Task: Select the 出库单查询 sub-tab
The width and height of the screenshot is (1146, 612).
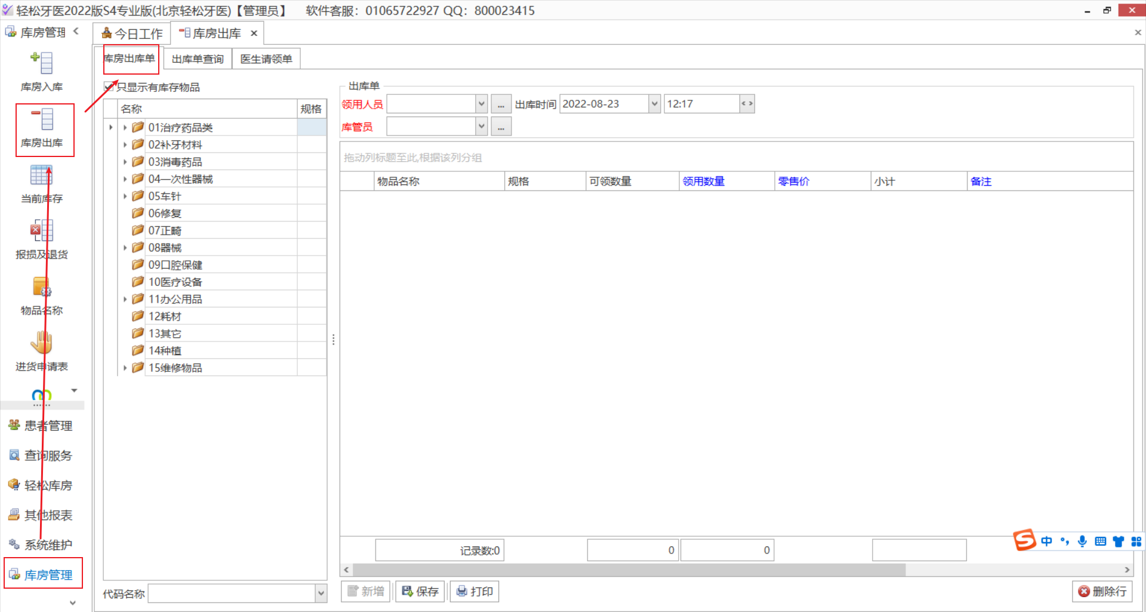Action: coord(198,59)
